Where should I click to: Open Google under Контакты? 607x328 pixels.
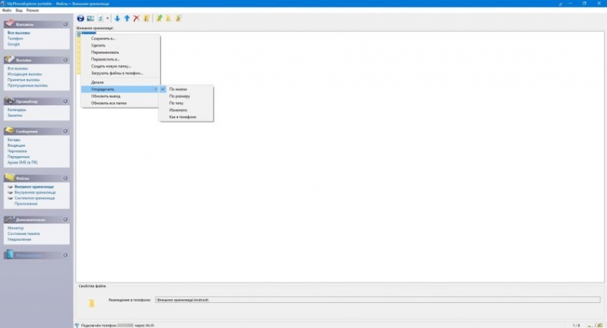[14, 45]
